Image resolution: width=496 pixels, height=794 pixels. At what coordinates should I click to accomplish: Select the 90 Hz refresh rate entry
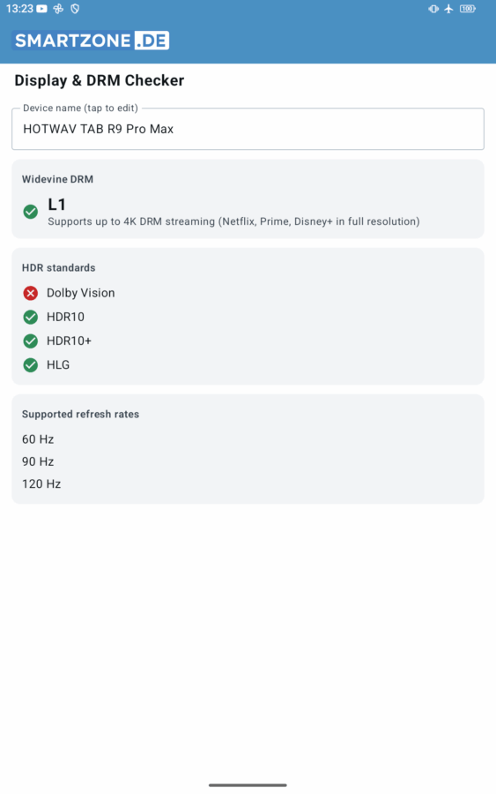click(x=38, y=461)
